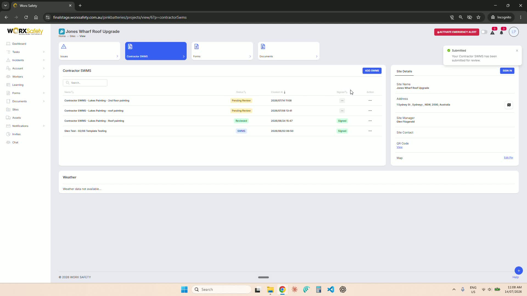Dismiss the Submitted notification toast

(x=517, y=51)
